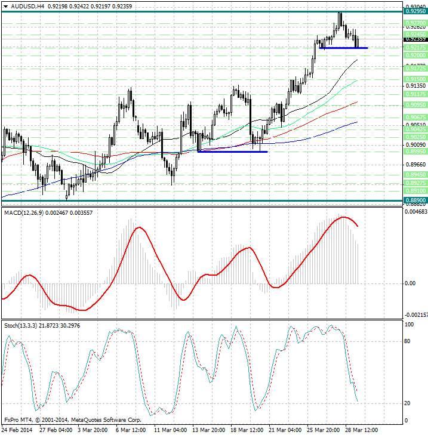Select the 0.92950 price level label
The height and width of the screenshot is (435, 428).
pyautogui.click(x=415, y=11)
